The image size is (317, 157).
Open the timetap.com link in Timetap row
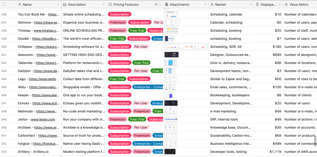coord(46,31)
